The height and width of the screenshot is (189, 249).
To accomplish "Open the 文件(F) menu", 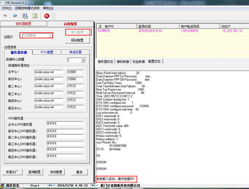I will pyautogui.click(x=6, y=8).
